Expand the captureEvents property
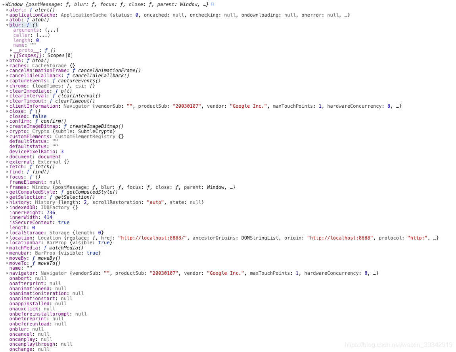 pos(7,81)
